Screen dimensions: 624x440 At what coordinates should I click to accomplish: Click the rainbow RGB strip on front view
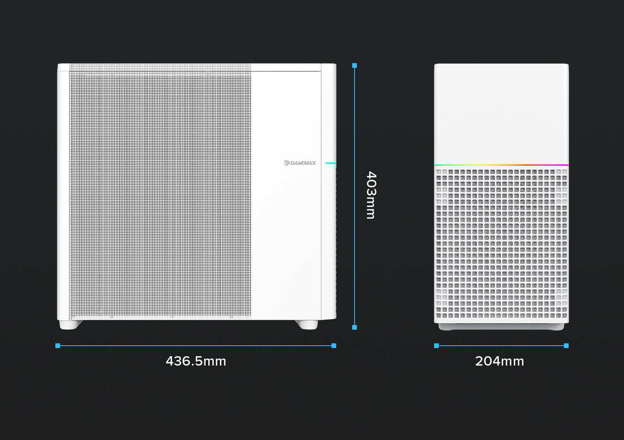click(x=501, y=165)
